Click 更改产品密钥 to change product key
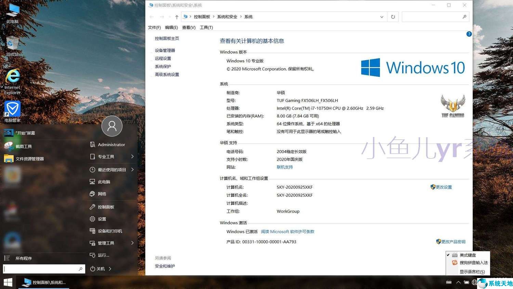 [x=453, y=241]
